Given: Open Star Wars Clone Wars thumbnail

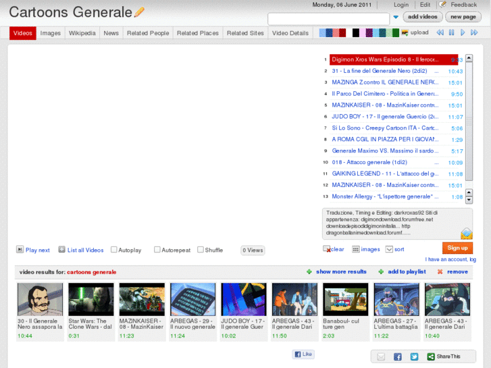Looking at the screenshot, I should point(91,299).
